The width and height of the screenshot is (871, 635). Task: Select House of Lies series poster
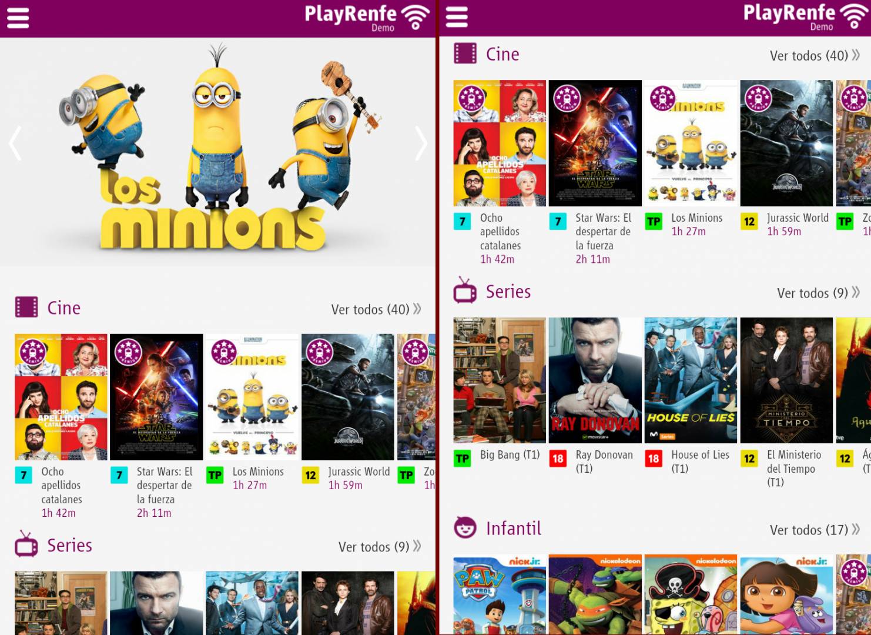click(x=691, y=380)
